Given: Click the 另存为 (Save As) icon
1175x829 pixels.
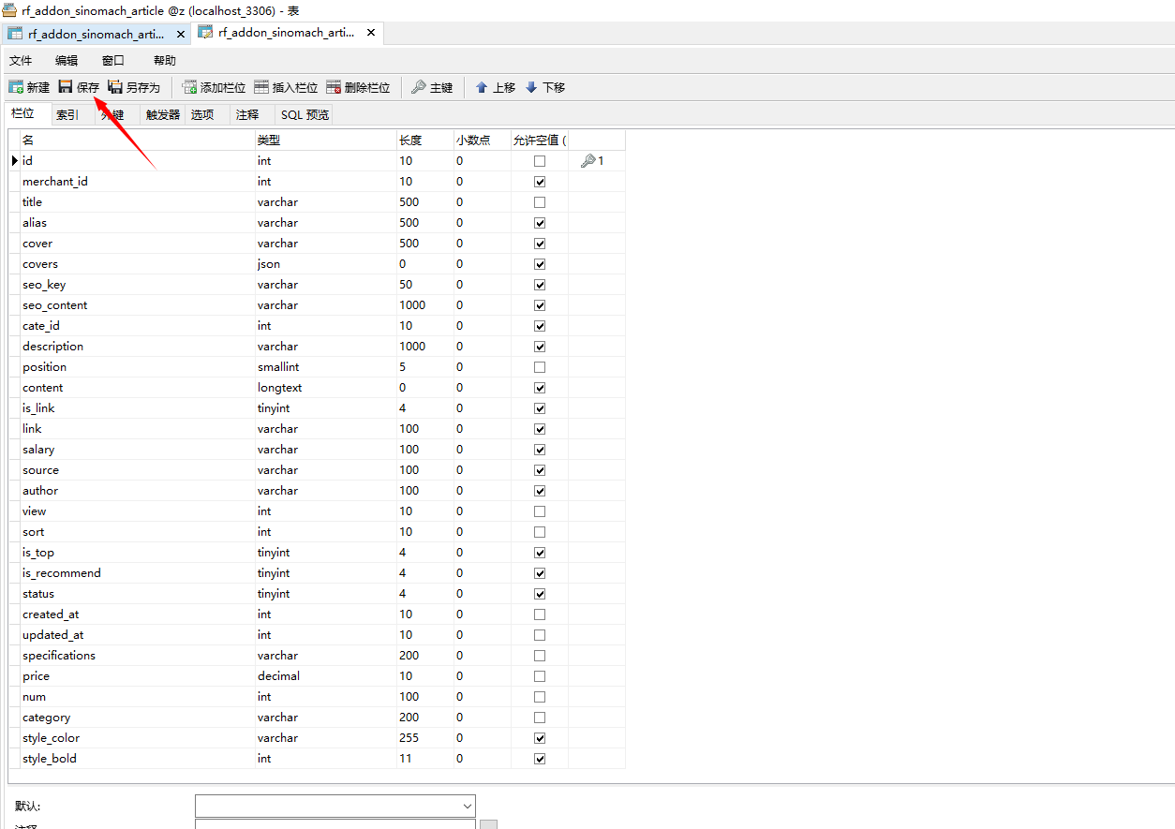Looking at the screenshot, I should tap(115, 87).
